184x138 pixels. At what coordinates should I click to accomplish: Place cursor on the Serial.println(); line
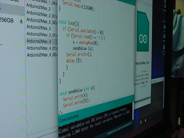[79, 54]
